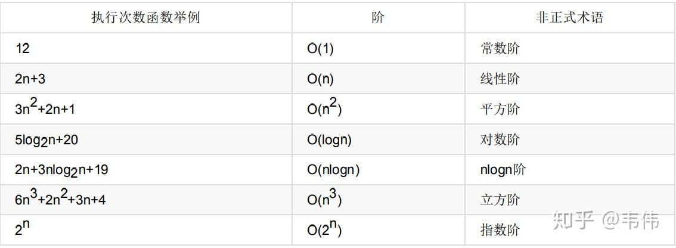
Task: Click the 知乎 @韦伟 watermark
Action: click(x=606, y=221)
